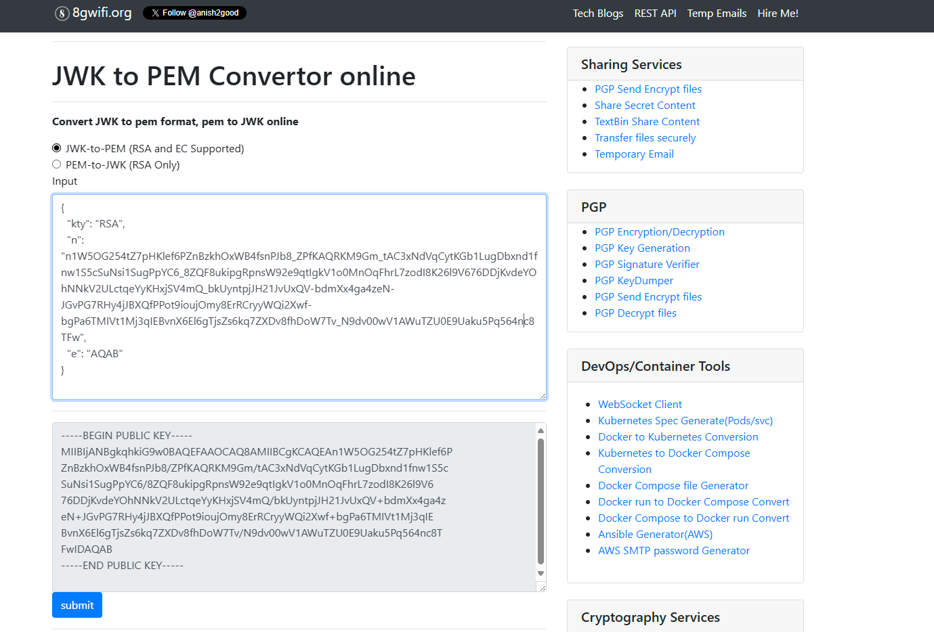934x632 pixels.
Task: Open the Tech Blogs menu item
Action: 598,14
